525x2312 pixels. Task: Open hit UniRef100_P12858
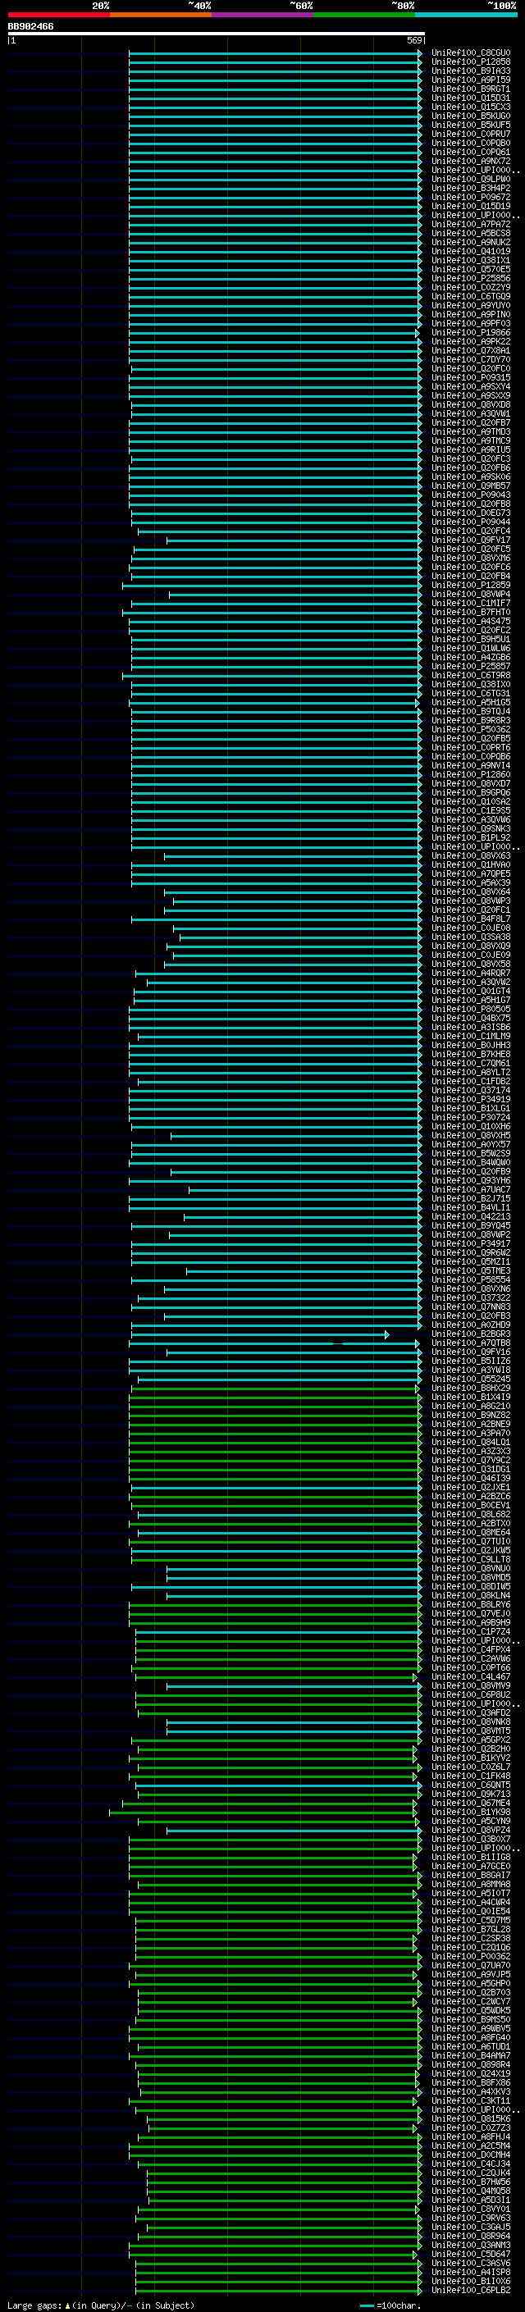coord(470,62)
